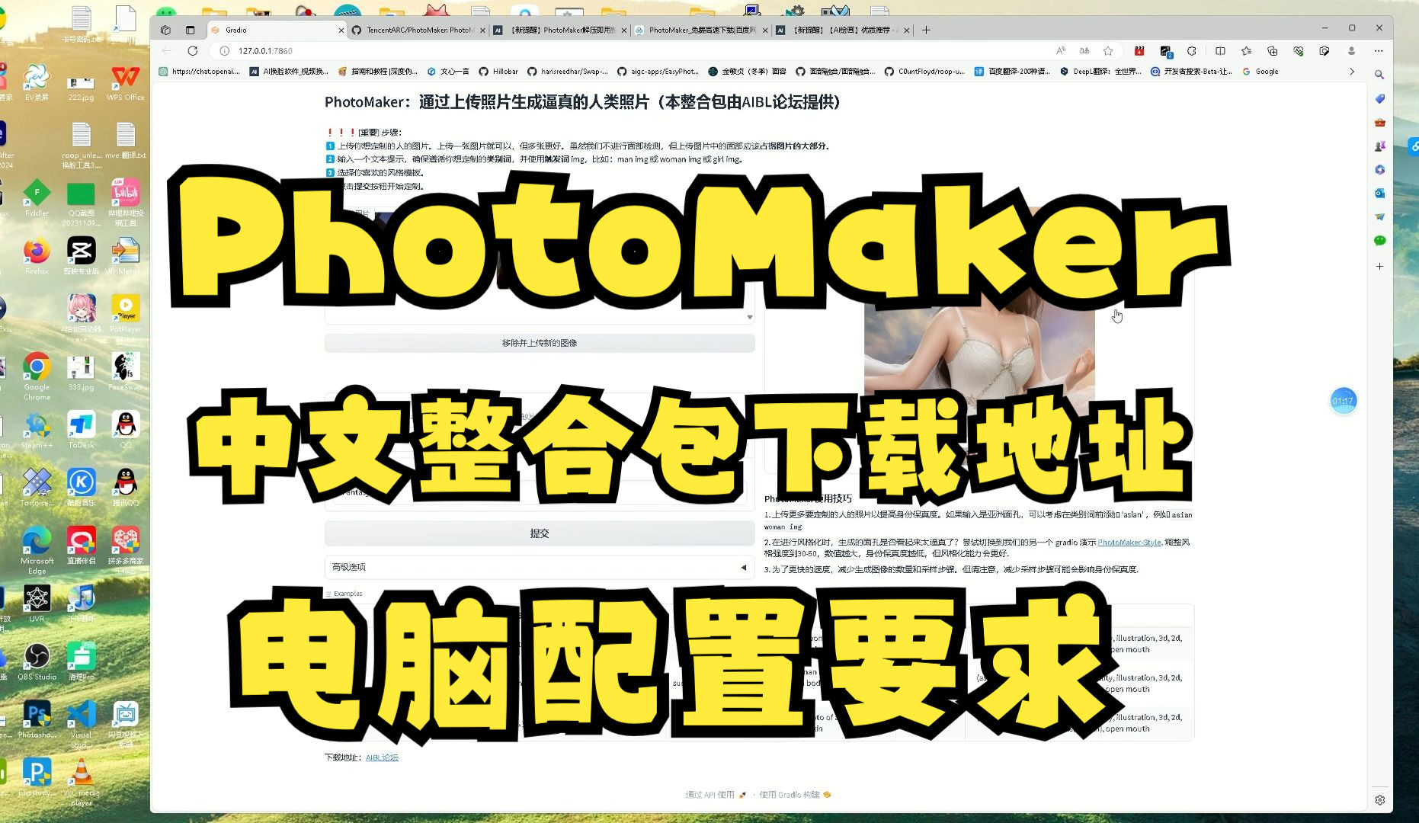Click the 提交 submit button

[540, 533]
